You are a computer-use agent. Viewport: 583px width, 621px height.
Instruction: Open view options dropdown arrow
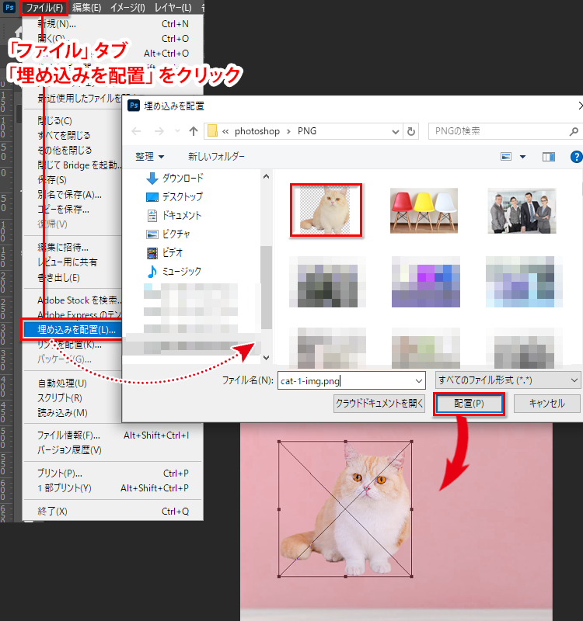522,157
